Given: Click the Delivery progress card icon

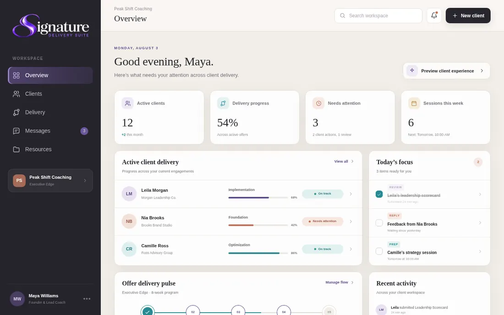Looking at the screenshot, I should coord(223,103).
